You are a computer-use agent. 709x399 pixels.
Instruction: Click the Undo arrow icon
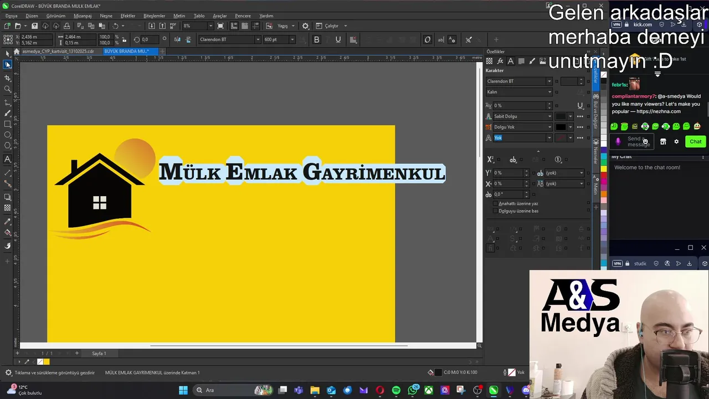pyautogui.click(x=115, y=26)
